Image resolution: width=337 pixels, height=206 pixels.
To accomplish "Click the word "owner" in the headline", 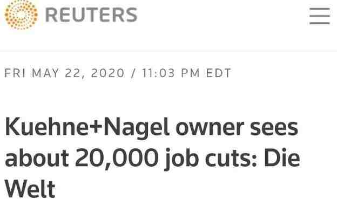I will click(210, 128).
